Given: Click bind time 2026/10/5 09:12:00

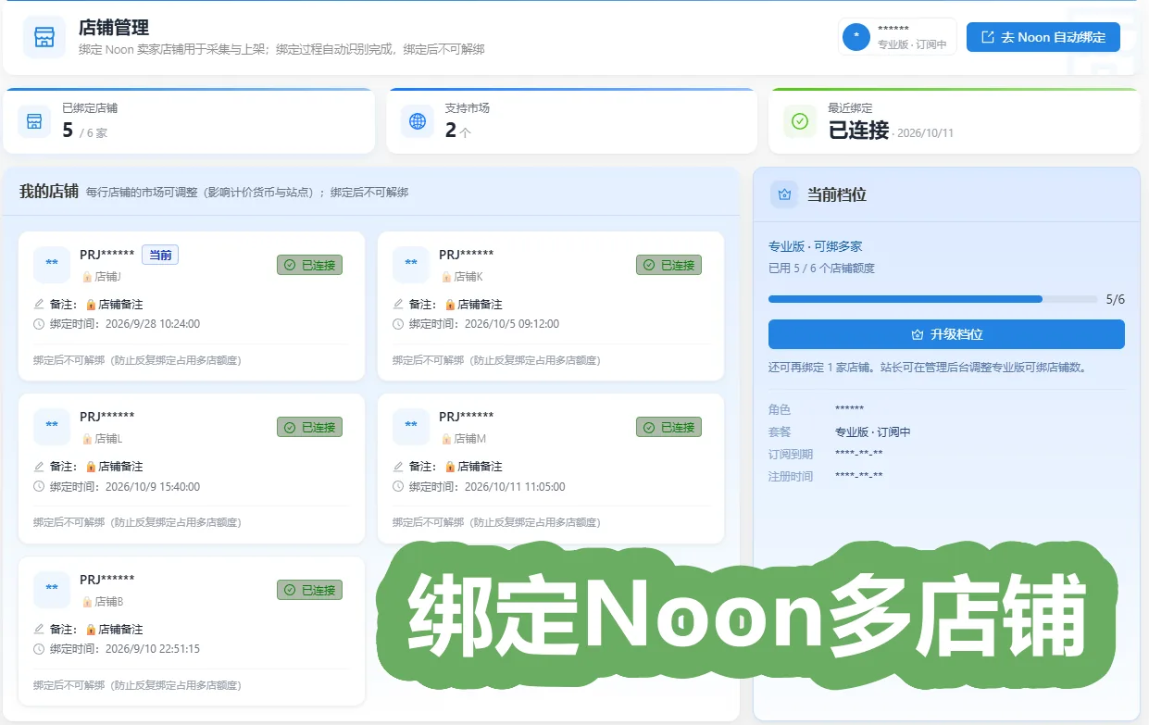Looking at the screenshot, I should (512, 324).
